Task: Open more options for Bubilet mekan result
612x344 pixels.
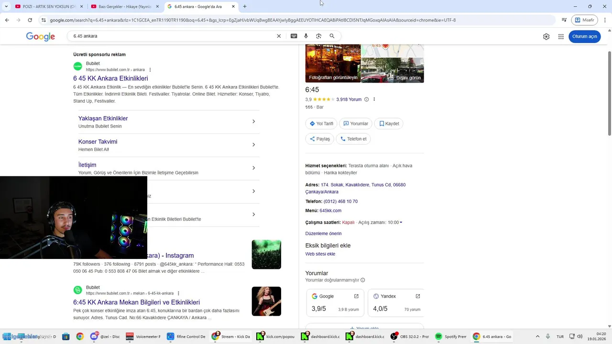Action: click(178, 293)
